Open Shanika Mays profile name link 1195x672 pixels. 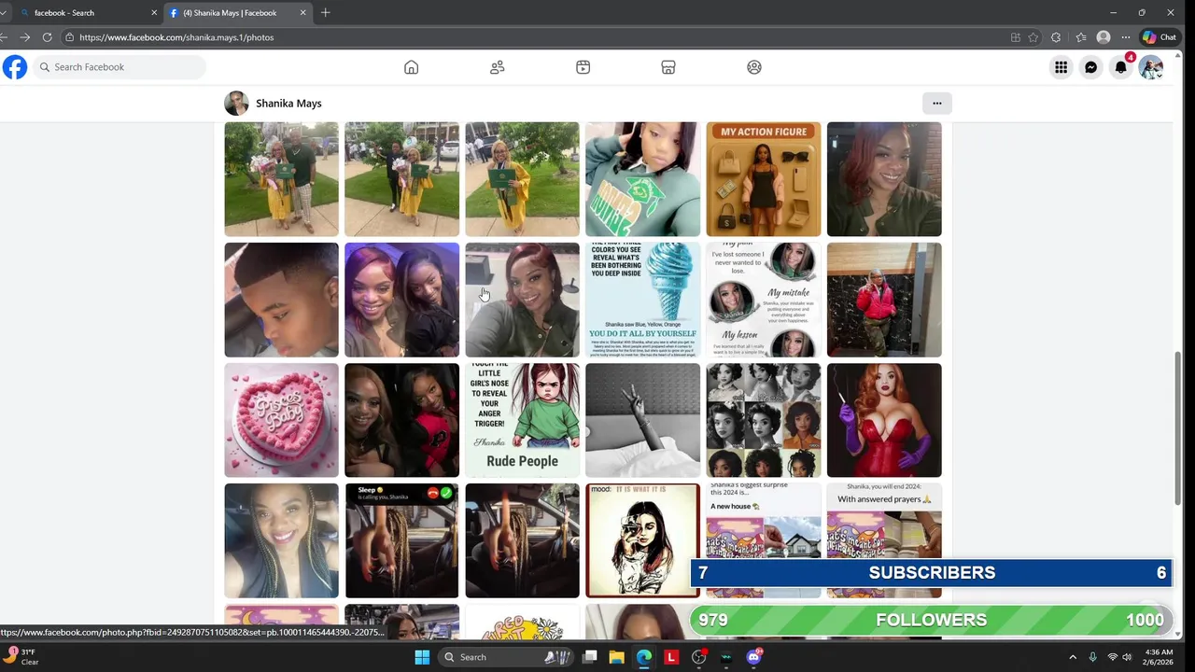pyautogui.click(x=288, y=104)
